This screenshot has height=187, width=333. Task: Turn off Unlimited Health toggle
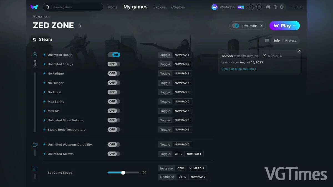[114, 55]
